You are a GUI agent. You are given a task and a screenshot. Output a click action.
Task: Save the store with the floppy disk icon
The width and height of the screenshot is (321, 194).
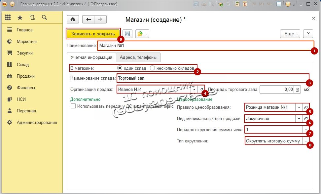point(127,34)
